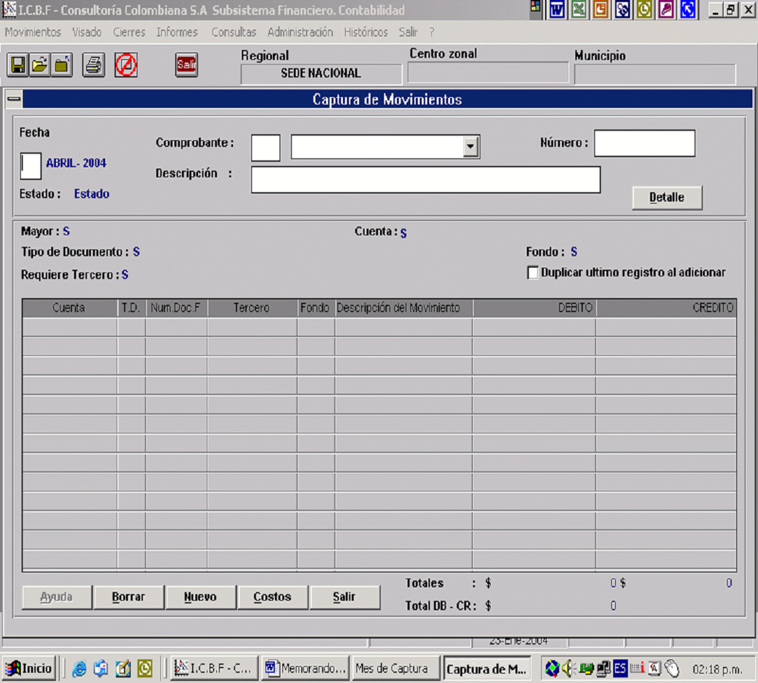758x683 pixels.
Task: Click the red cancel circle icon
Action: 126,65
